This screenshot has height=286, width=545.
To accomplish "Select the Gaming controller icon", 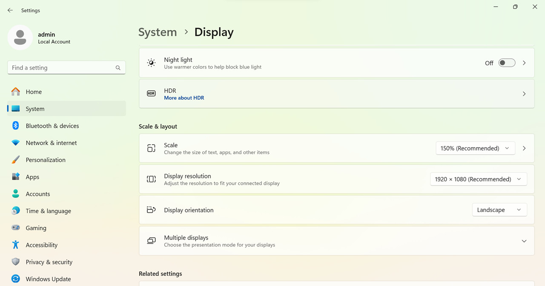I will point(16,228).
